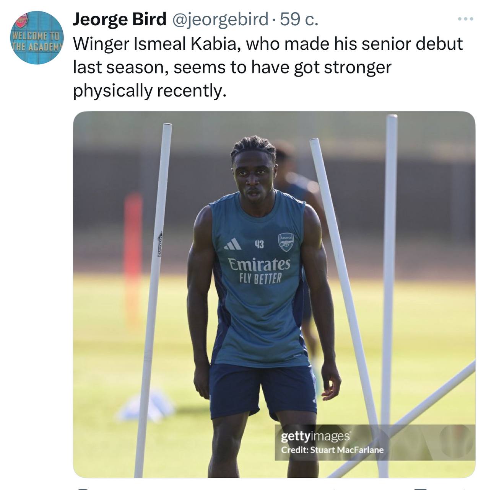Click the Adidas logo on the shirt

[x=233, y=244]
